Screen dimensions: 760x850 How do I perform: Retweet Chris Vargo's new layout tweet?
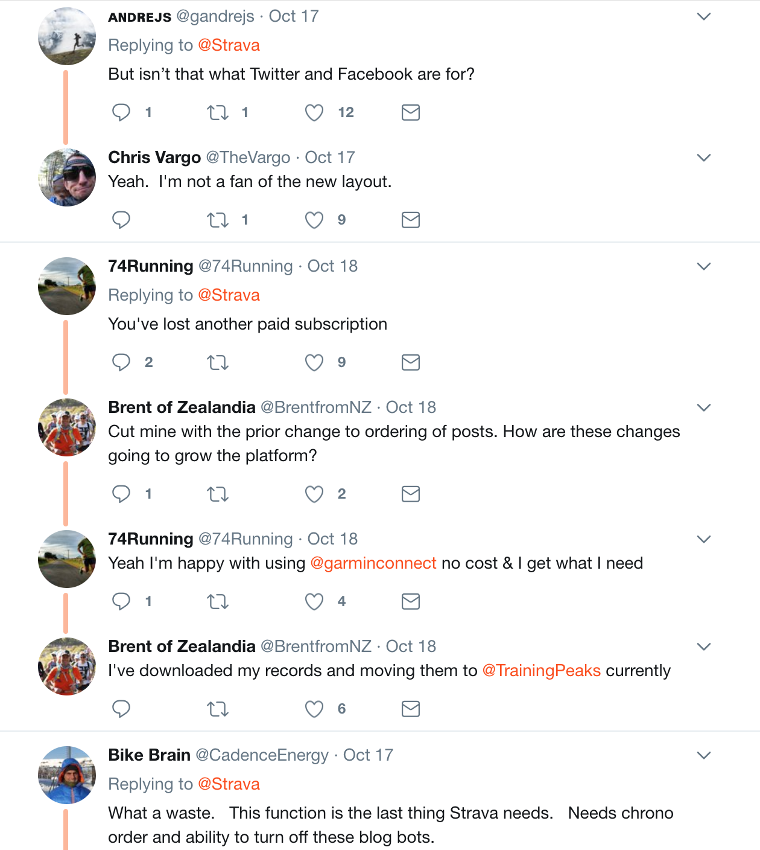pyautogui.click(x=218, y=220)
